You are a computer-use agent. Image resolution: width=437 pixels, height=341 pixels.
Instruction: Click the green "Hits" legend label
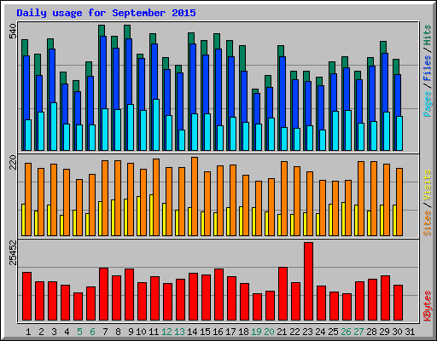(427, 35)
